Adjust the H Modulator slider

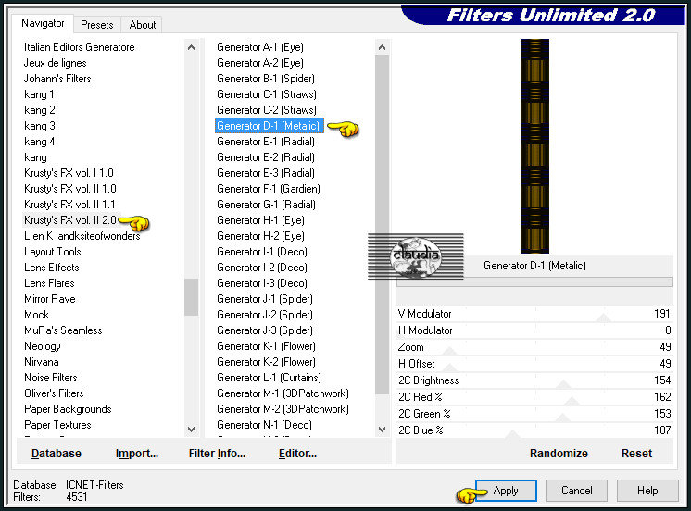tap(534, 330)
